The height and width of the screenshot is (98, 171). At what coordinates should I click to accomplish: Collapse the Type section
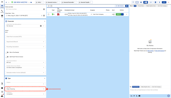[x=45, y=78]
